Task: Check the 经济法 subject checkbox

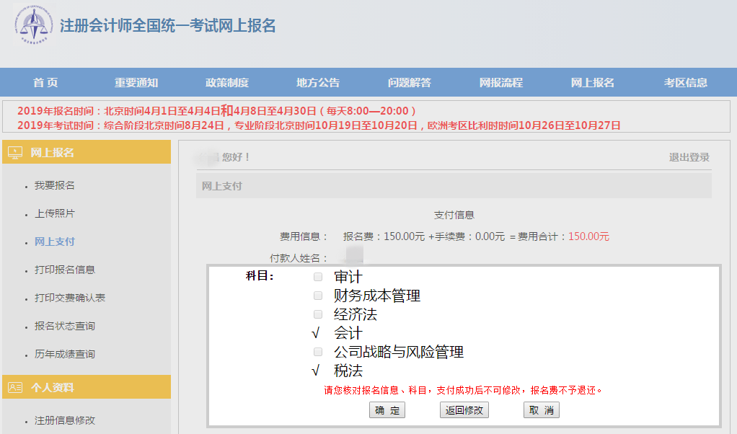Action: point(317,314)
